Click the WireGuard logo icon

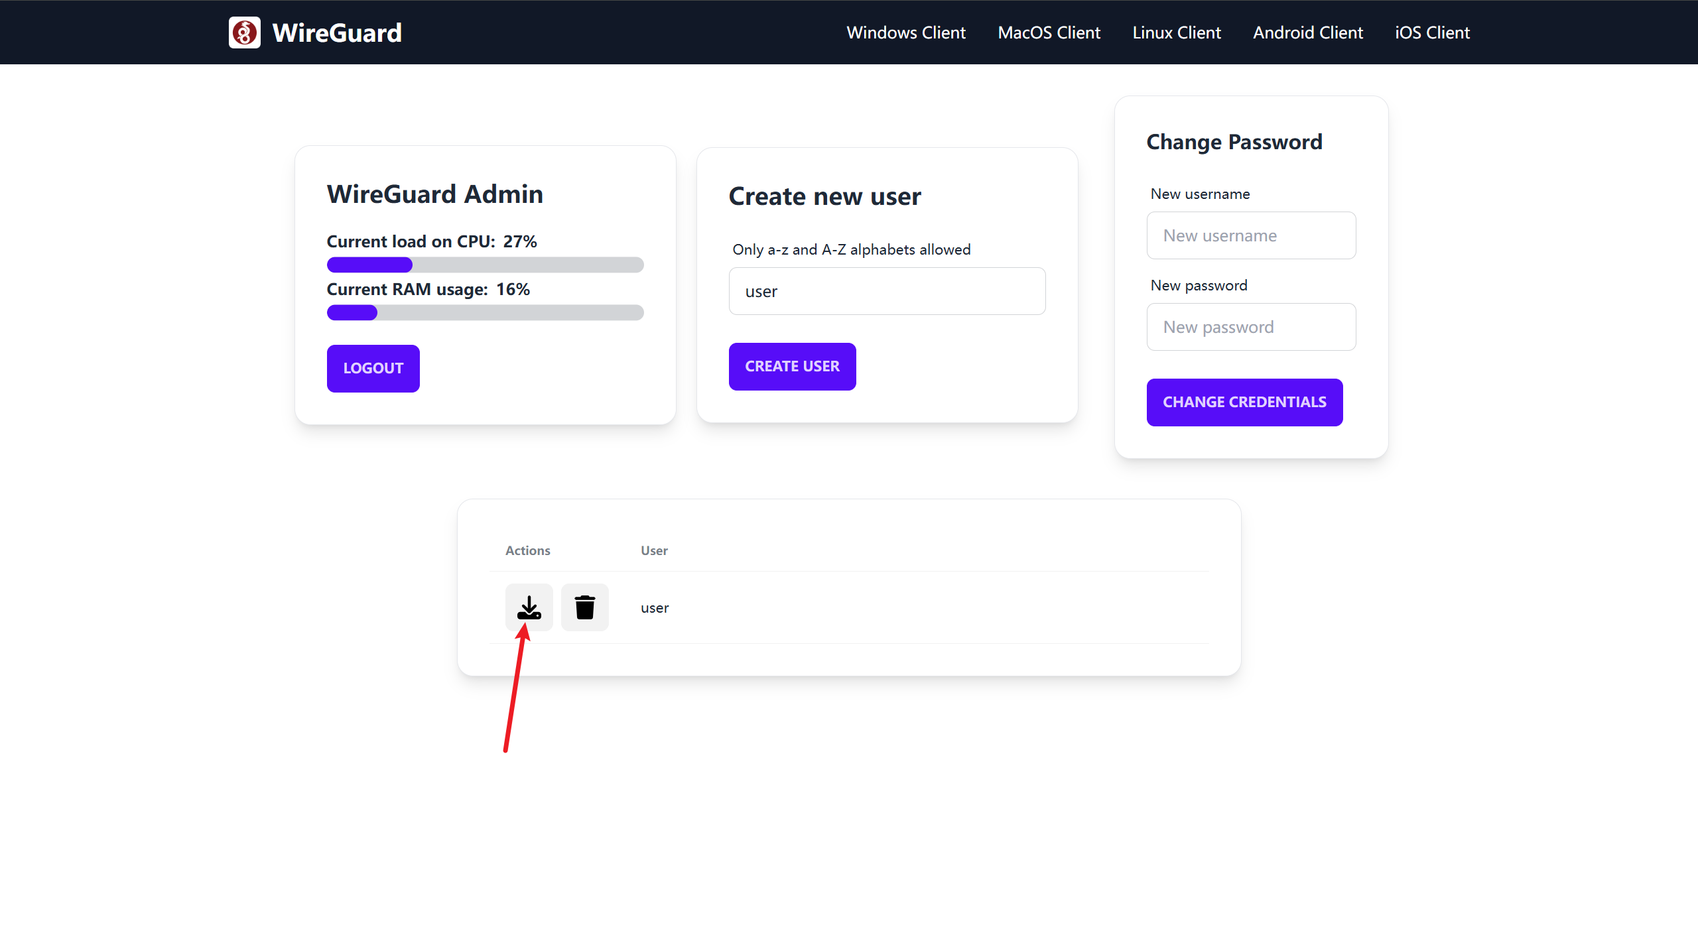[244, 32]
